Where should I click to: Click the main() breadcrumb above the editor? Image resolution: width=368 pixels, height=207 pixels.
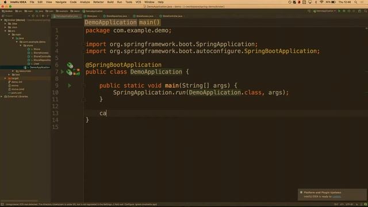149,22
